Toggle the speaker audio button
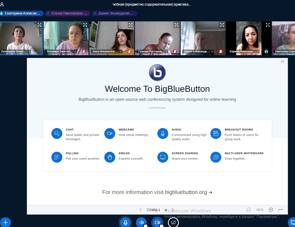This screenshot has width=295, height=227. (141, 222)
